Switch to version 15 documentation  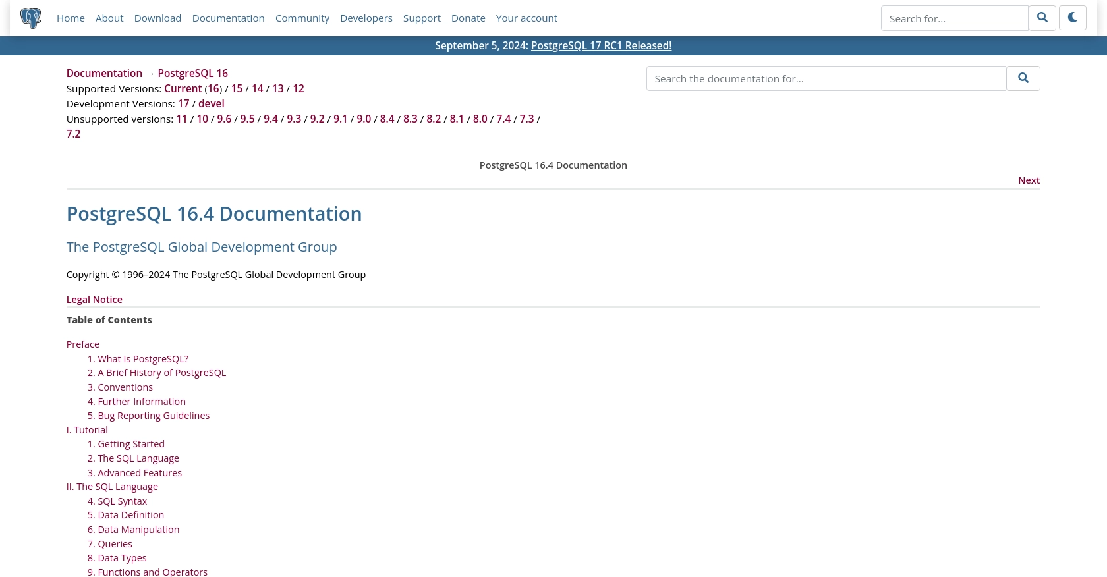pyautogui.click(x=237, y=88)
